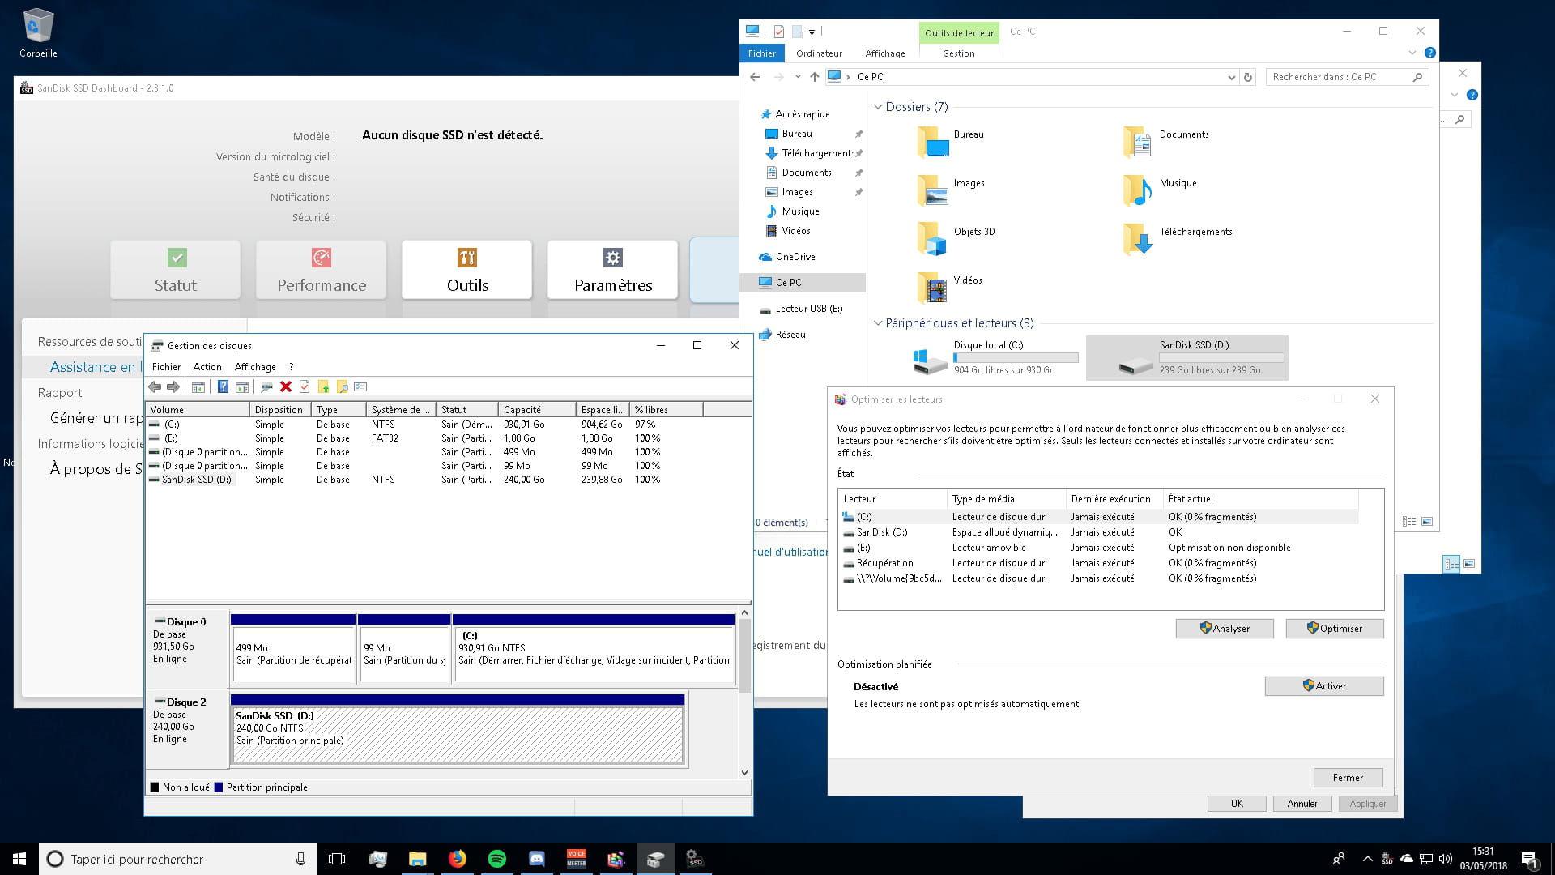The width and height of the screenshot is (1555, 875).
Task: Click the disk connect icon in Disk Management toolbar
Action: pyautogui.click(x=266, y=387)
